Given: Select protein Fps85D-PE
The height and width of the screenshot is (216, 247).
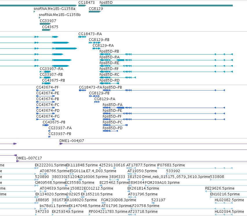Looking at the screenshot, I should (x=112, y=111).
